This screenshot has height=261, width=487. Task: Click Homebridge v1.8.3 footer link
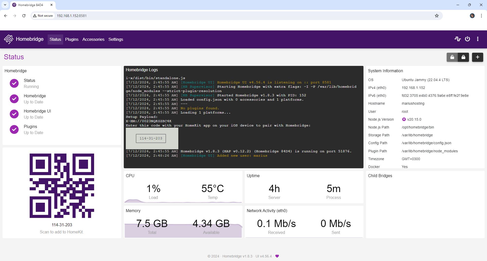[237, 256]
